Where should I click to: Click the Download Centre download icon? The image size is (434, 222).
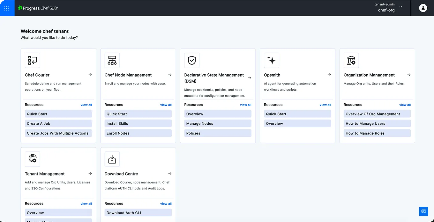pyautogui.click(x=112, y=159)
